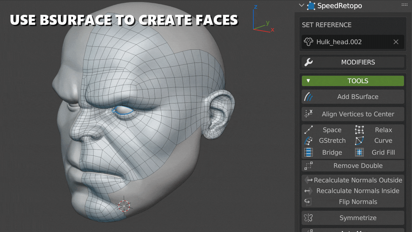Click the icon beside Remove Double
412x232 pixels.
click(x=308, y=166)
